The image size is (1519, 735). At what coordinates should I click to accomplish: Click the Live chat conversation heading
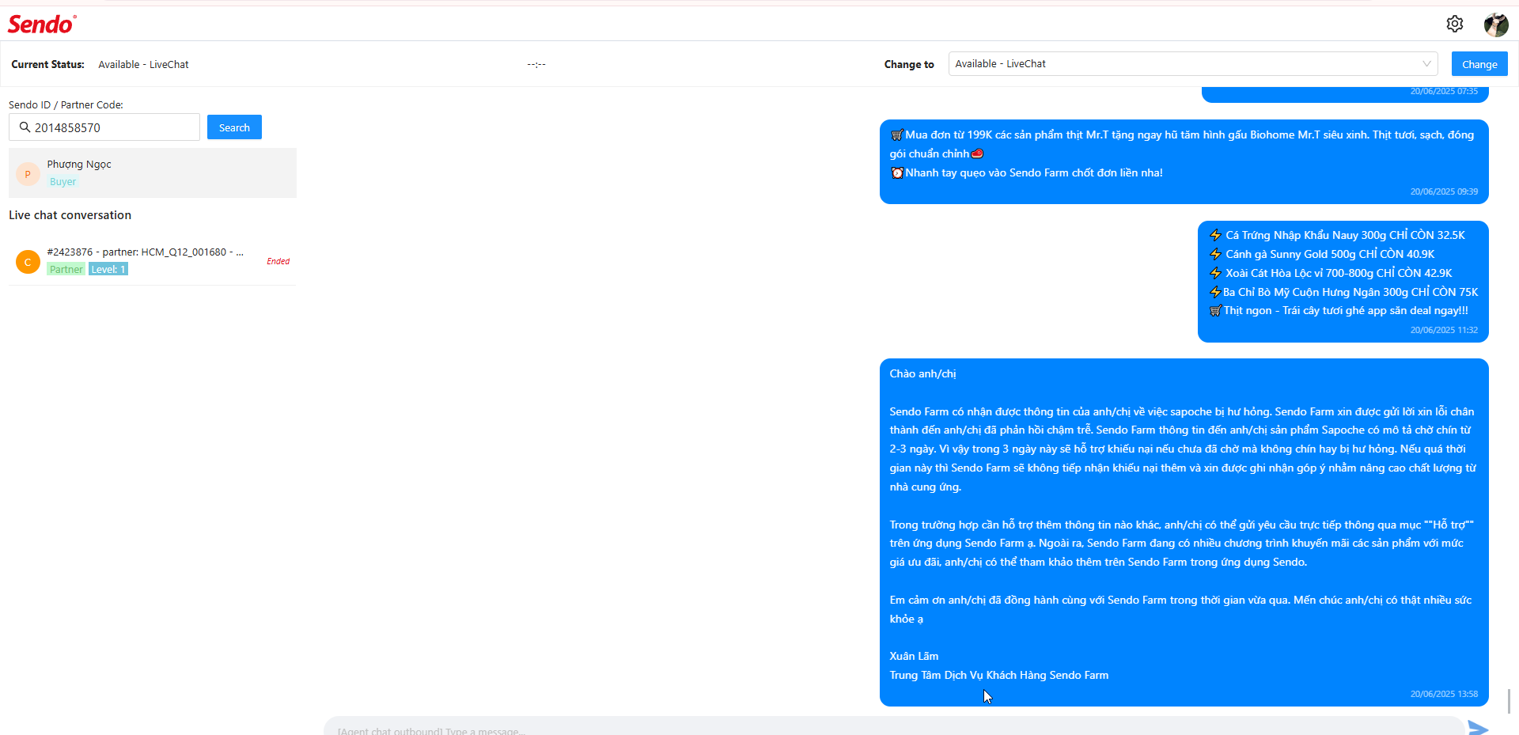[70, 215]
